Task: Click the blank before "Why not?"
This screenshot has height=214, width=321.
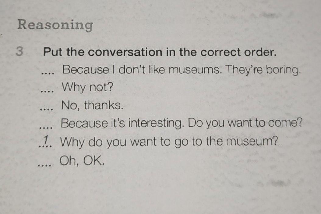Action: [x=47, y=90]
